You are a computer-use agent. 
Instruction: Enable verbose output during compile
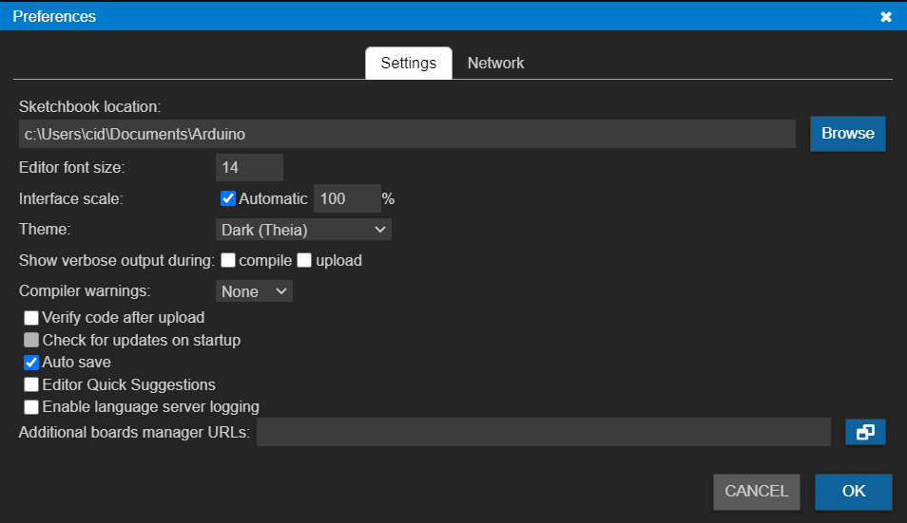click(228, 260)
